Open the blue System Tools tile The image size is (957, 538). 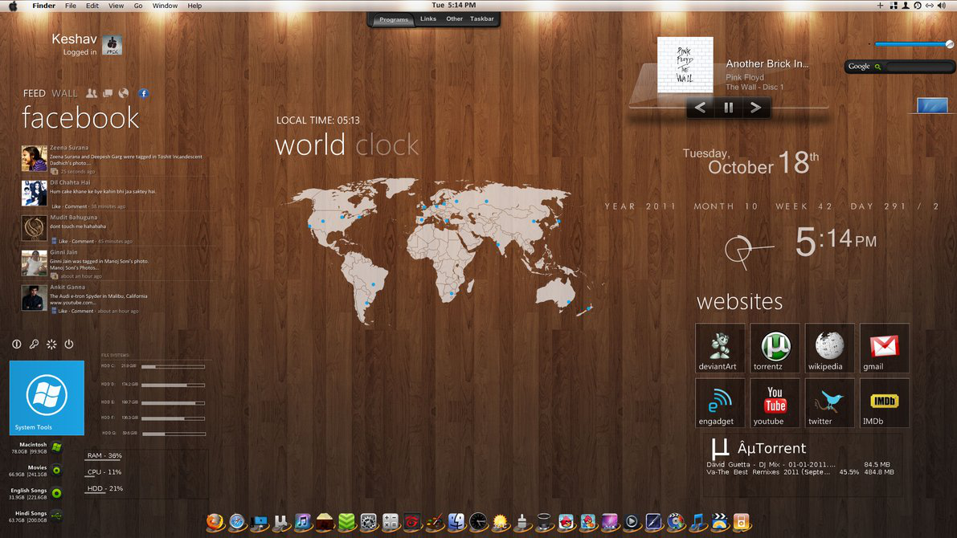(x=47, y=397)
